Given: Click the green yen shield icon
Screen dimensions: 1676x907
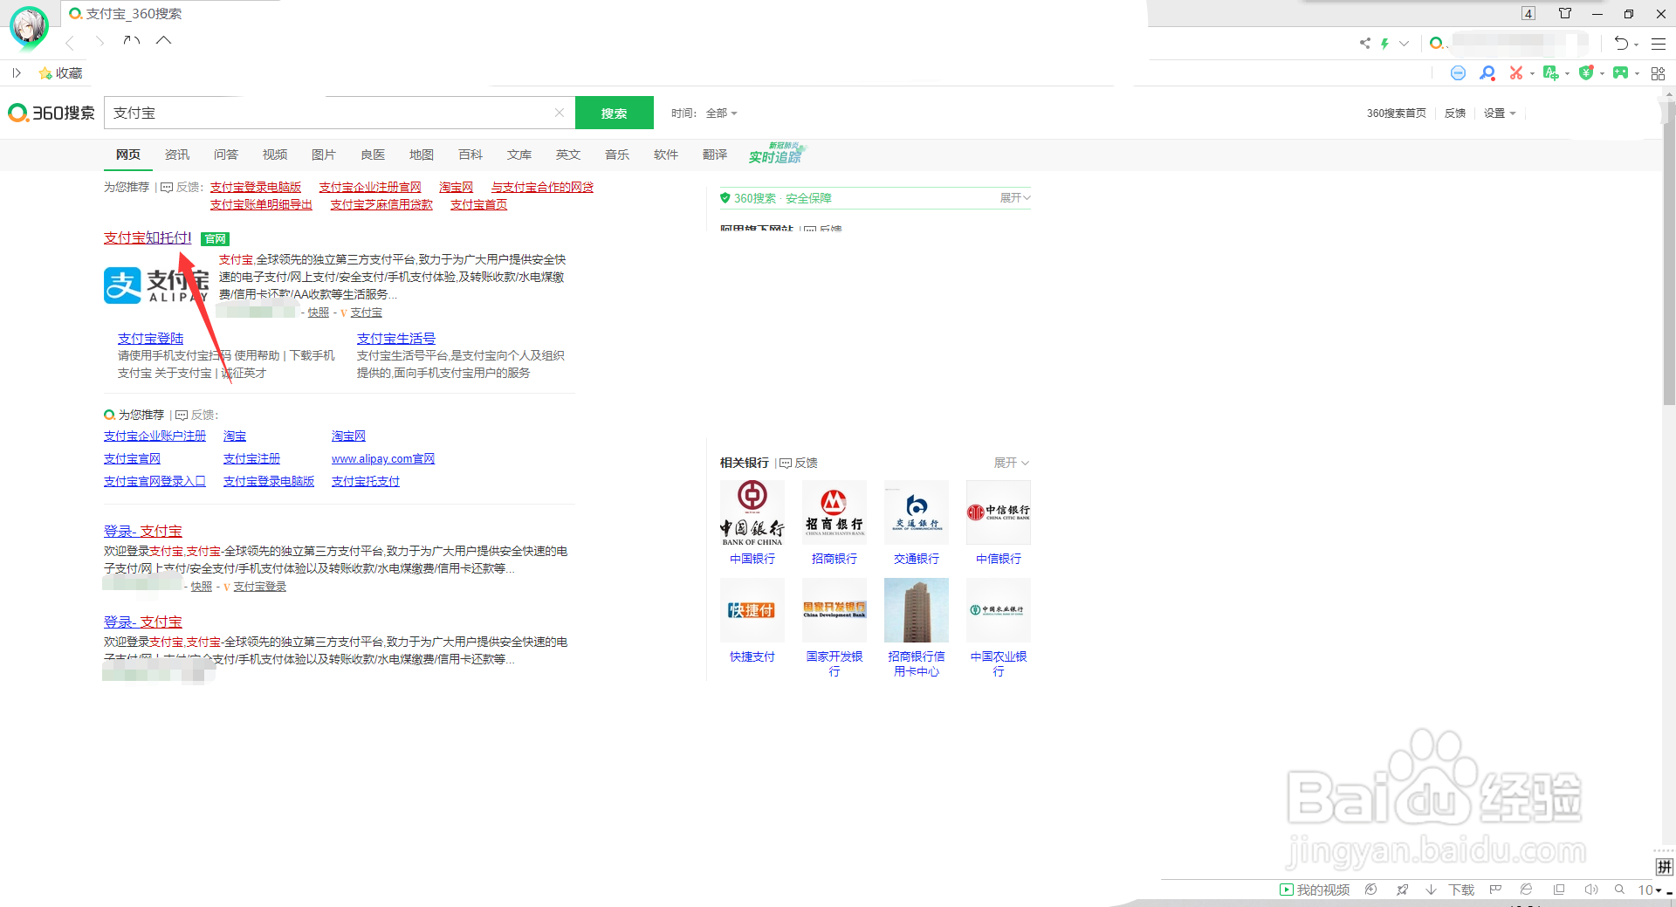Looking at the screenshot, I should (x=1586, y=73).
